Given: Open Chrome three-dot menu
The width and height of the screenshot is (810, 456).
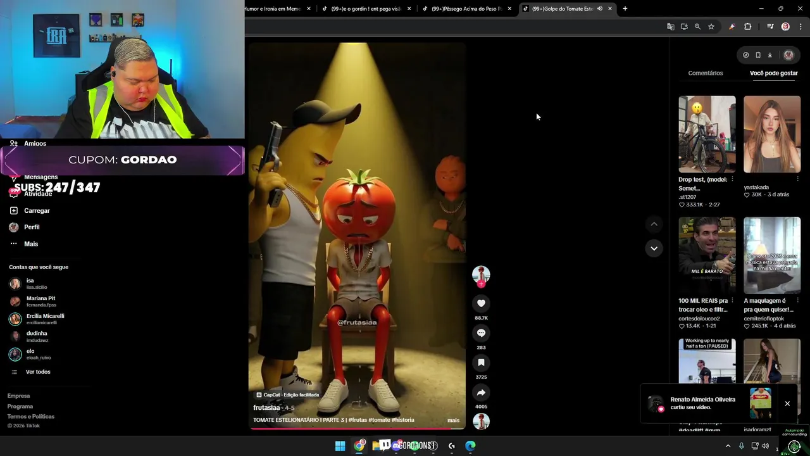Looking at the screenshot, I should [801, 27].
